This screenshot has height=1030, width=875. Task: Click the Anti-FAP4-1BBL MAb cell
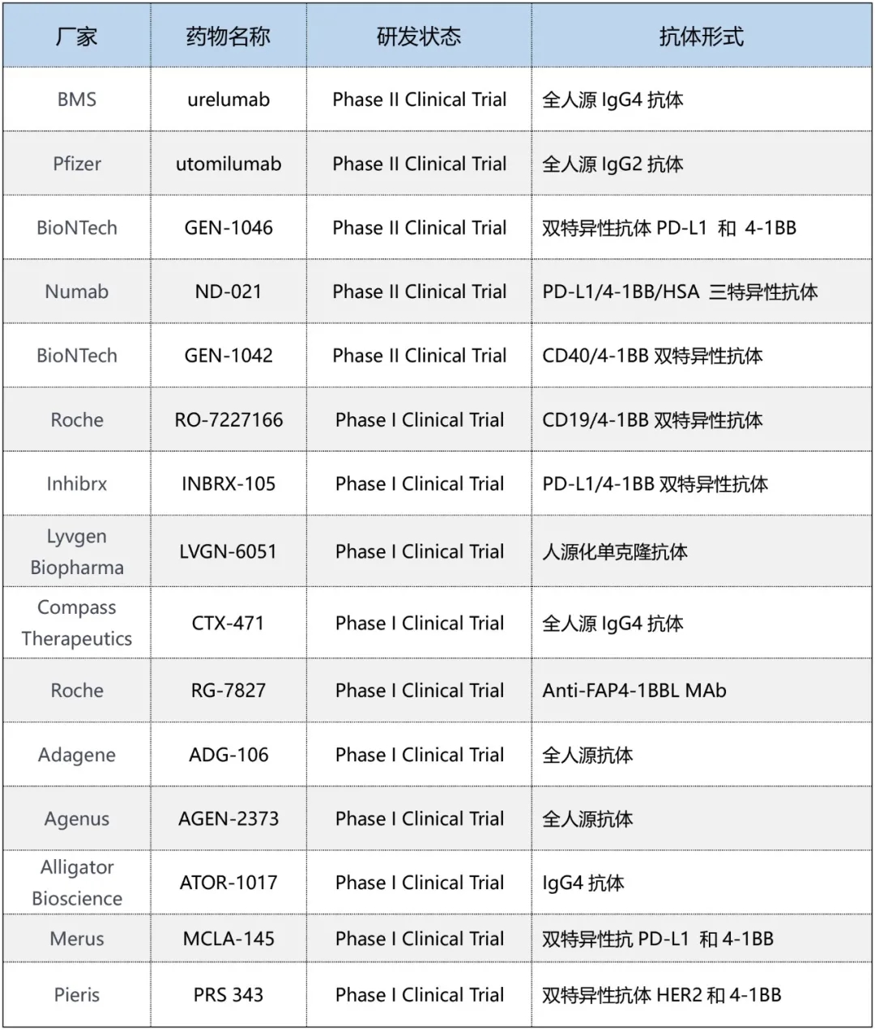click(x=634, y=691)
